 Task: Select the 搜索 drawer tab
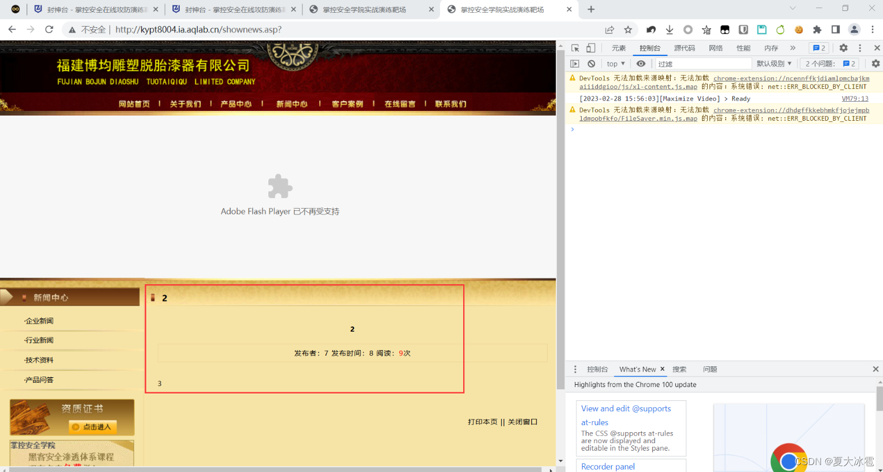click(x=679, y=369)
